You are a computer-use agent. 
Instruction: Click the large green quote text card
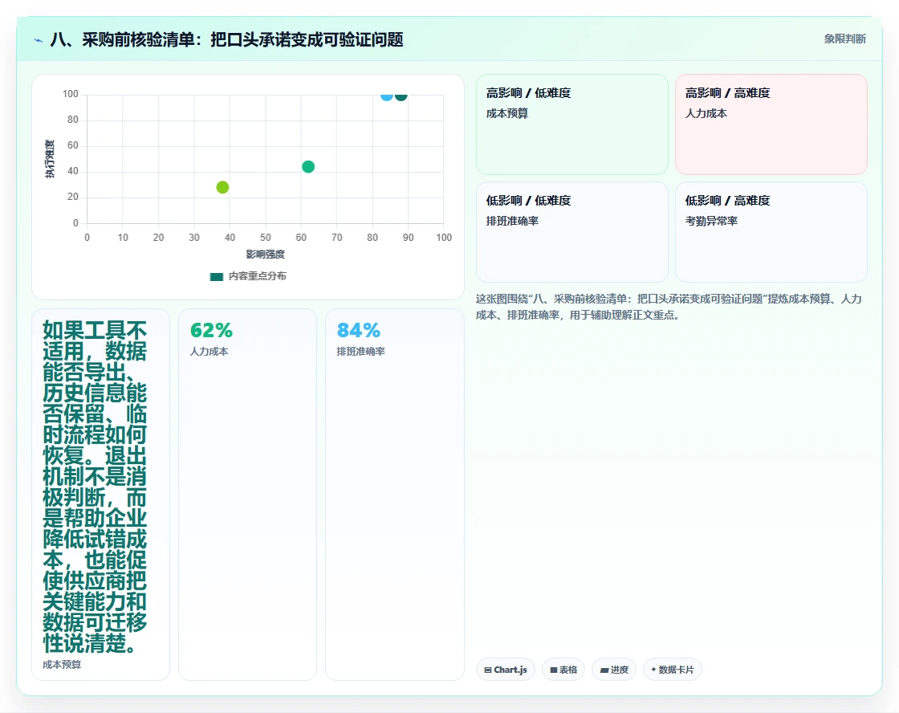100,495
